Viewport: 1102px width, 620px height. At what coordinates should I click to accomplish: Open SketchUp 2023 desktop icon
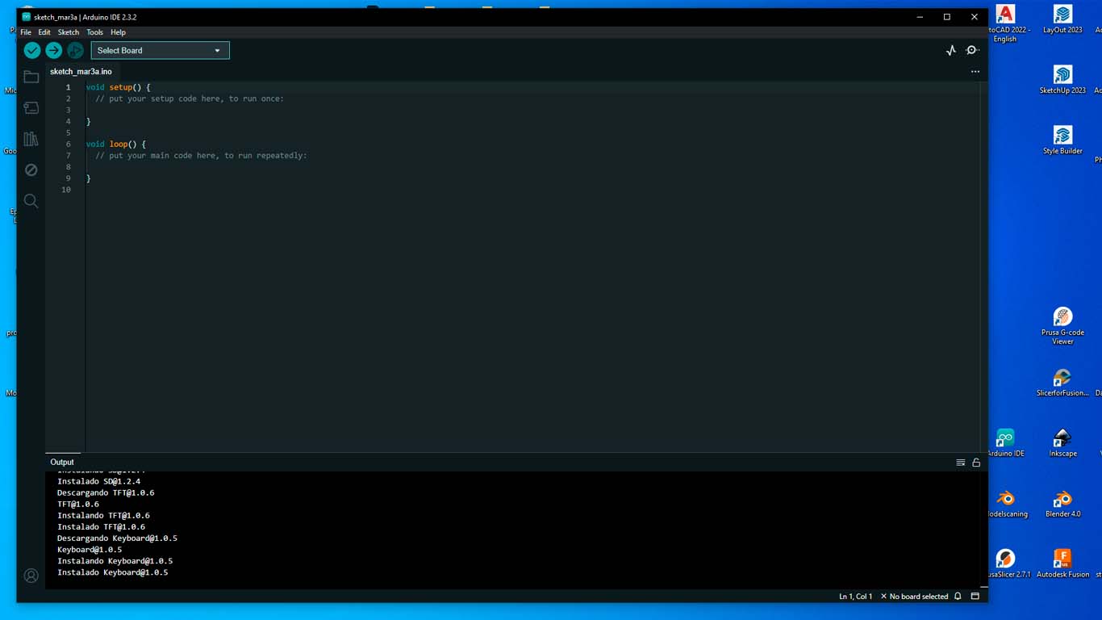[x=1062, y=80]
